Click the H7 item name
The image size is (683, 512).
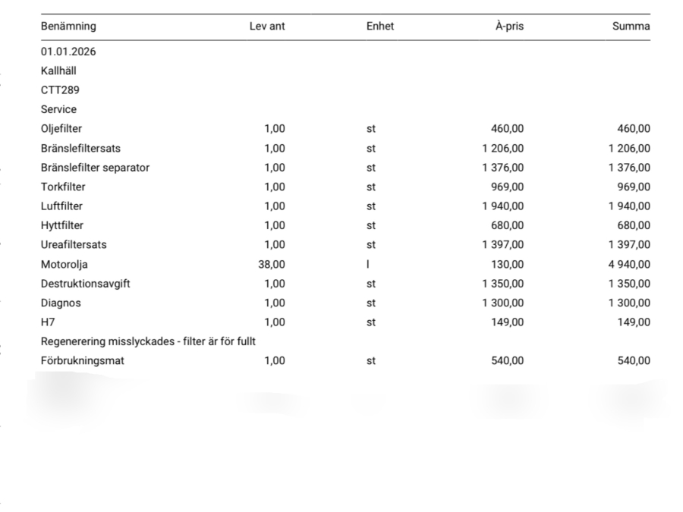click(48, 322)
